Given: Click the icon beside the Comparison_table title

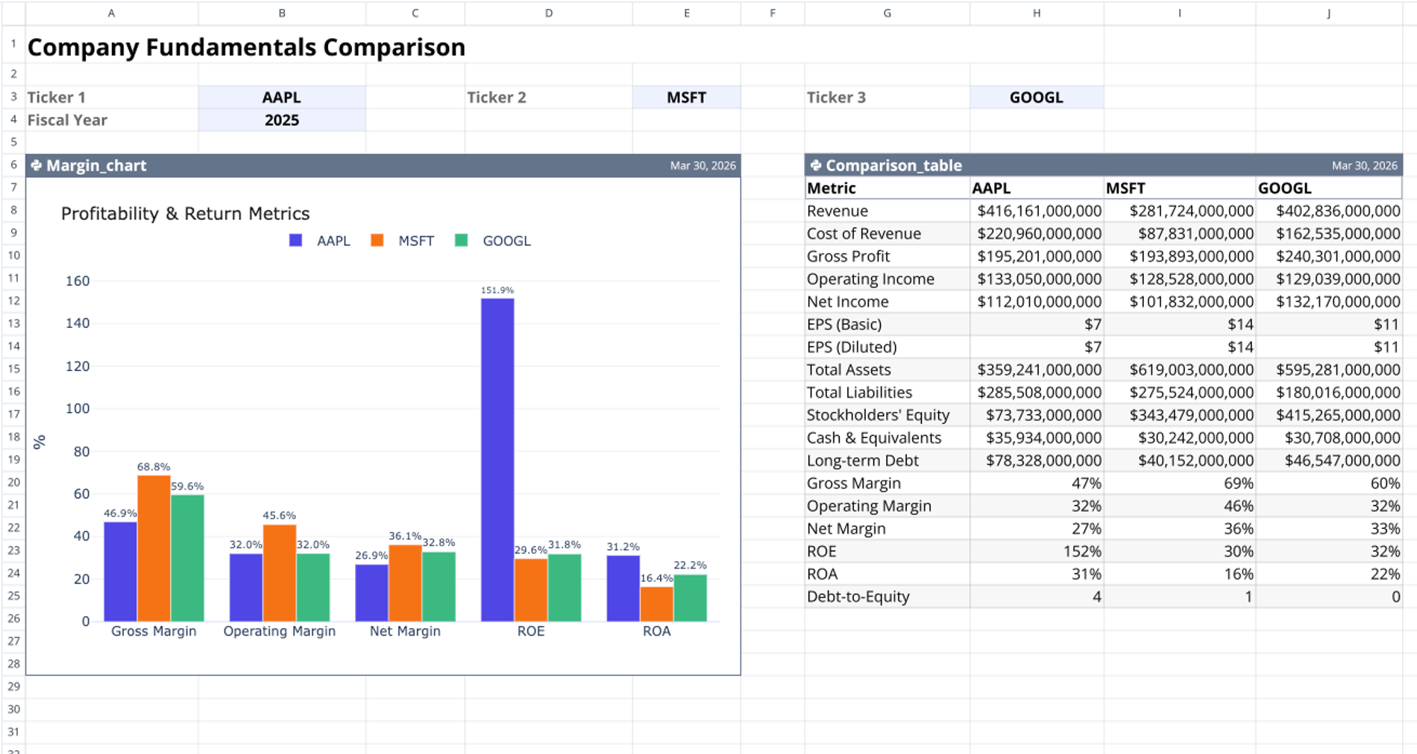Looking at the screenshot, I should (815, 165).
